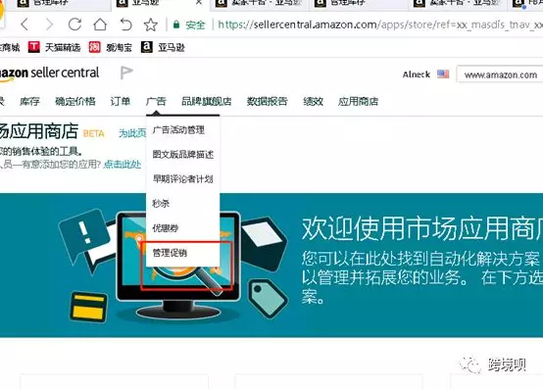543x389 pixels.
Task: Select 优惠券 from dropdown
Action: tap(166, 228)
